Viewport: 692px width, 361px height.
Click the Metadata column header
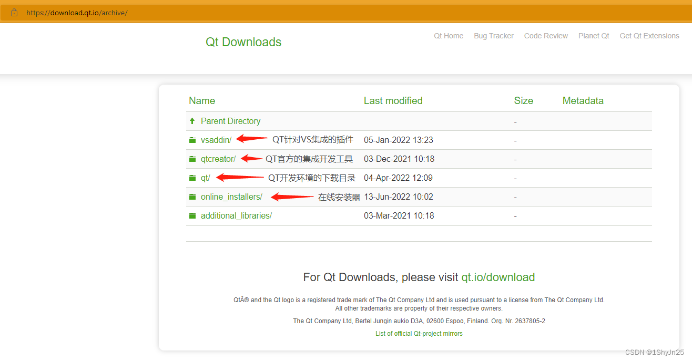[x=583, y=100]
